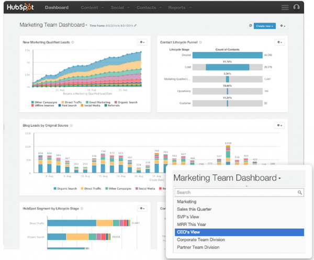This screenshot has height=260, width=314.
Task: Toggle Other Campaigns legend in Qualified Leads chart
Action: (x=44, y=103)
